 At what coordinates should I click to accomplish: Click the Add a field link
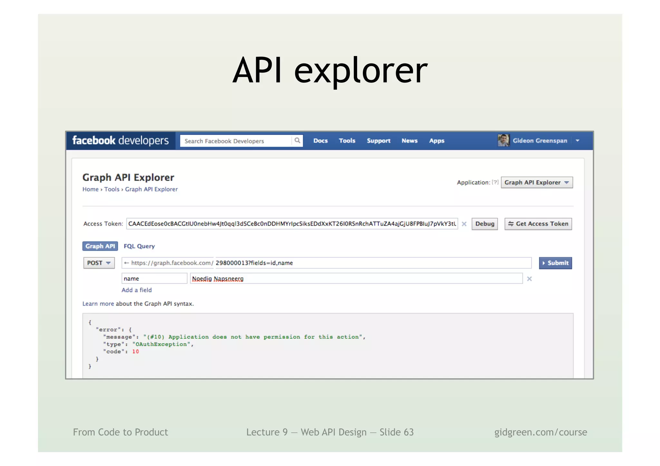[136, 290]
